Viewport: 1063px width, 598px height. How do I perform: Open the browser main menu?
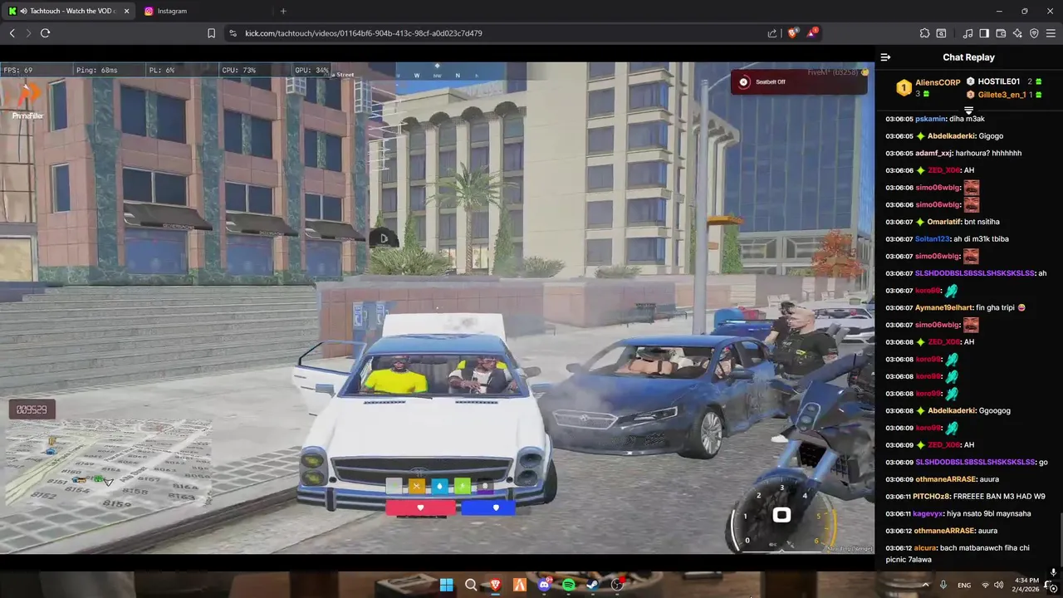1051,33
